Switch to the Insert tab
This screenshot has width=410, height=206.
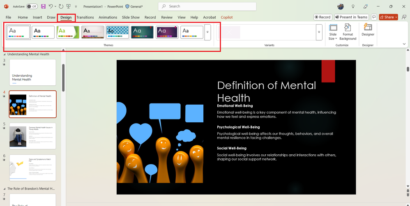[x=37, y=17]
